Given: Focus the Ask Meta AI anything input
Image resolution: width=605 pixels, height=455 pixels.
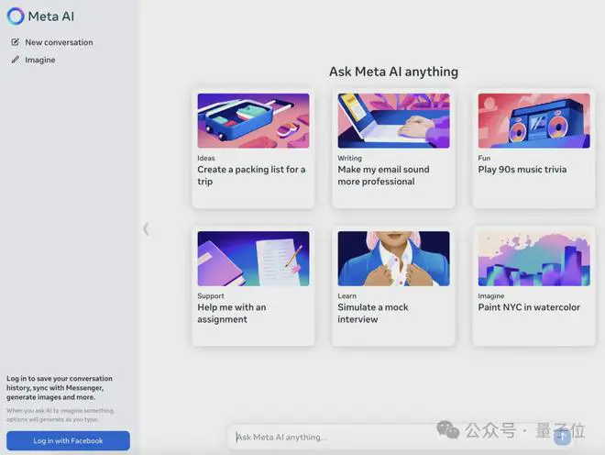Looking at the screenshot, I should click(x=385, y=437).
